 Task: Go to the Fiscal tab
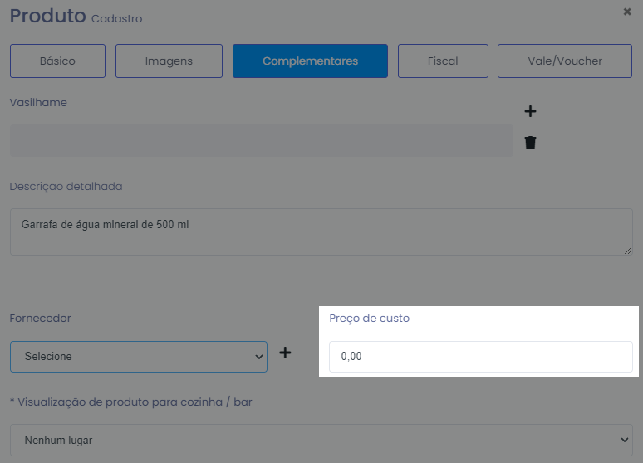(x=443, y=61)
